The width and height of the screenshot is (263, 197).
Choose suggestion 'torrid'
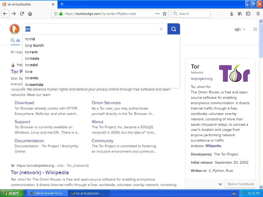[x=101, y=39]
